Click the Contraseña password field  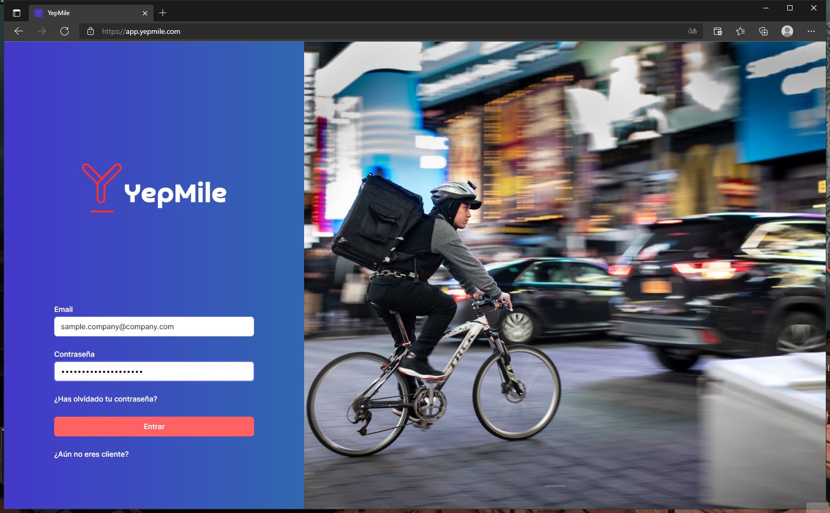154,371
